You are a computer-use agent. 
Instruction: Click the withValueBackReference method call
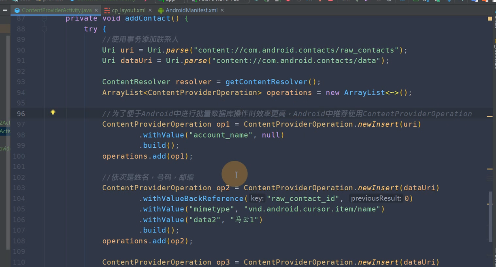click(193, 198)
